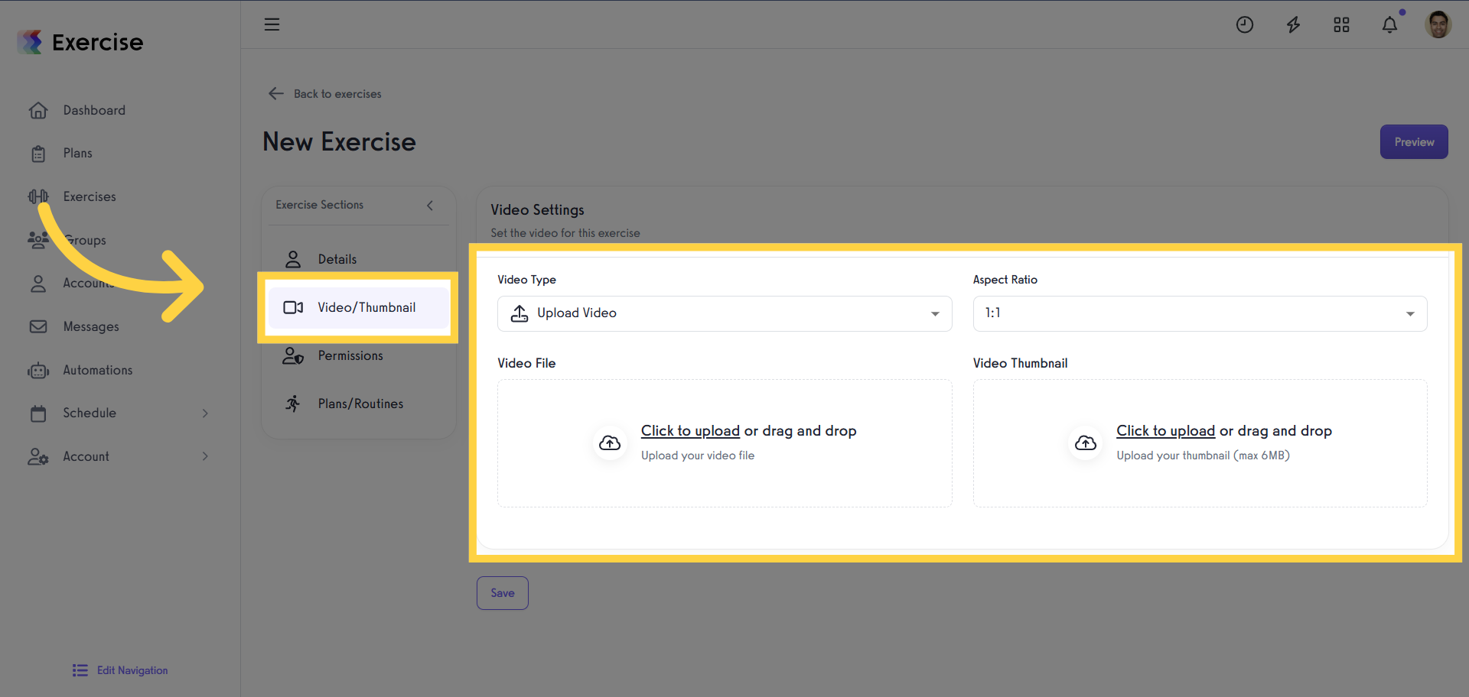Select the Automations sidebar icon
This screenshot has width=1469, height=697.
pos(38,370)
